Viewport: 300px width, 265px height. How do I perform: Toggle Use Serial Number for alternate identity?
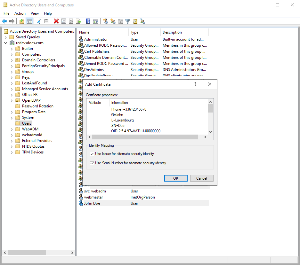pos(92,163)
